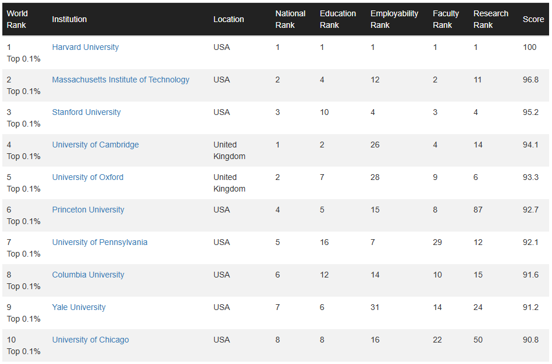The image size is (552, 364).
Task: Click the Institution column header
Action: pyautogui.click(x=69, y=19)
